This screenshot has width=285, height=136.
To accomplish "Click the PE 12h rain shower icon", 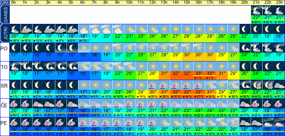I will tap(153, 122).
